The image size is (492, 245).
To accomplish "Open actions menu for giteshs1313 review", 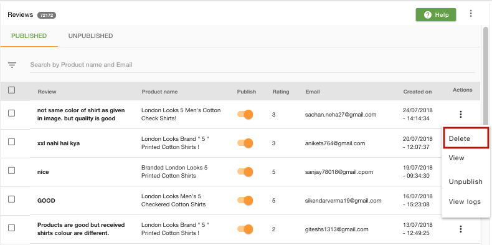I will [x=461, y=229].
